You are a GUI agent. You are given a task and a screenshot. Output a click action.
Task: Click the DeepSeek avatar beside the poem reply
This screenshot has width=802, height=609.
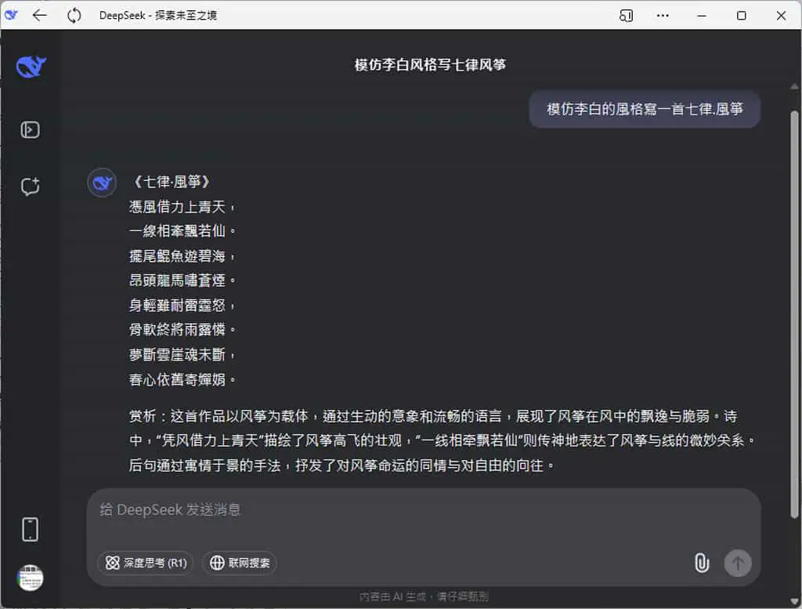click(103, 183)
